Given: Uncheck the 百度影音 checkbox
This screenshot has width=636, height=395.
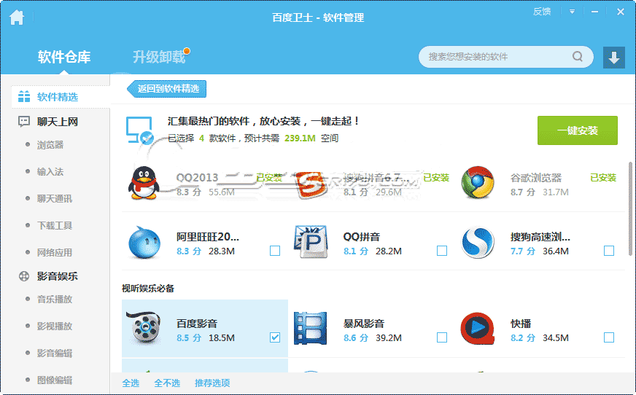Looking at the screenshot, I should click(x=275, y=337).
